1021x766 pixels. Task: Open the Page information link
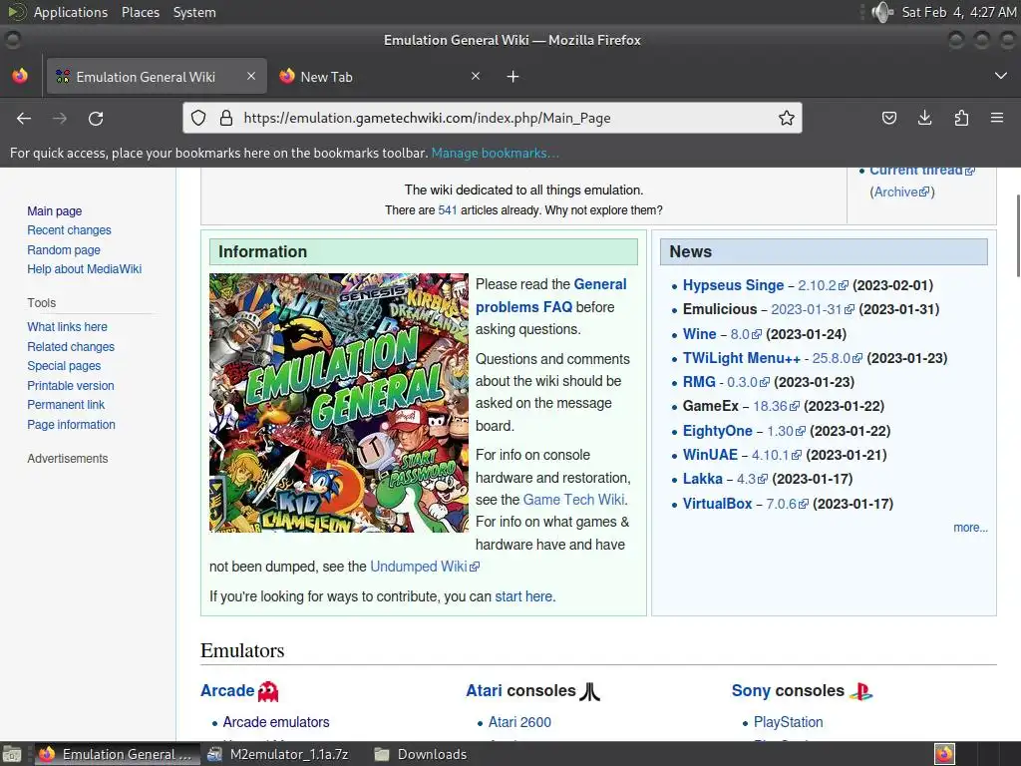pyautogui.click(x=71, y=425)
